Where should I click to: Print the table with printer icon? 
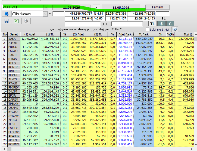(26, 21)
